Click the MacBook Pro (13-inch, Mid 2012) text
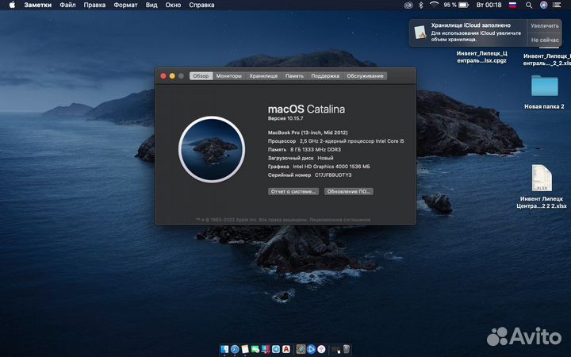571x357 pixels. click(308, 132)
